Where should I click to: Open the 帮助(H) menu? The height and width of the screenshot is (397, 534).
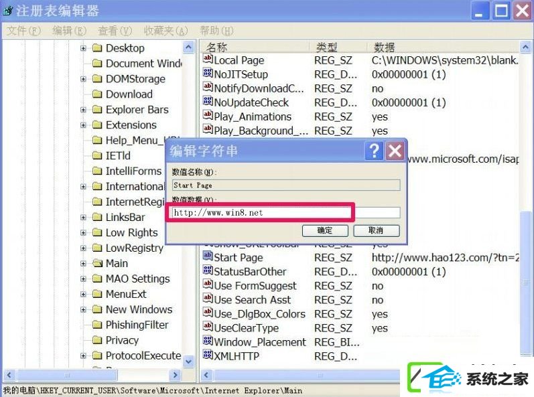click(217, 31)
